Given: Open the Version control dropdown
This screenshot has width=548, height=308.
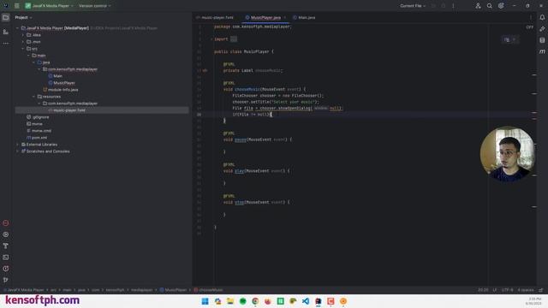Looking at the screenshot, I should pos(94,6).
